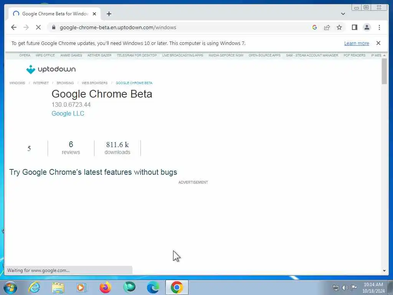Open the ANIME GAMES link

pyautogui.click(x=71, y=55)
